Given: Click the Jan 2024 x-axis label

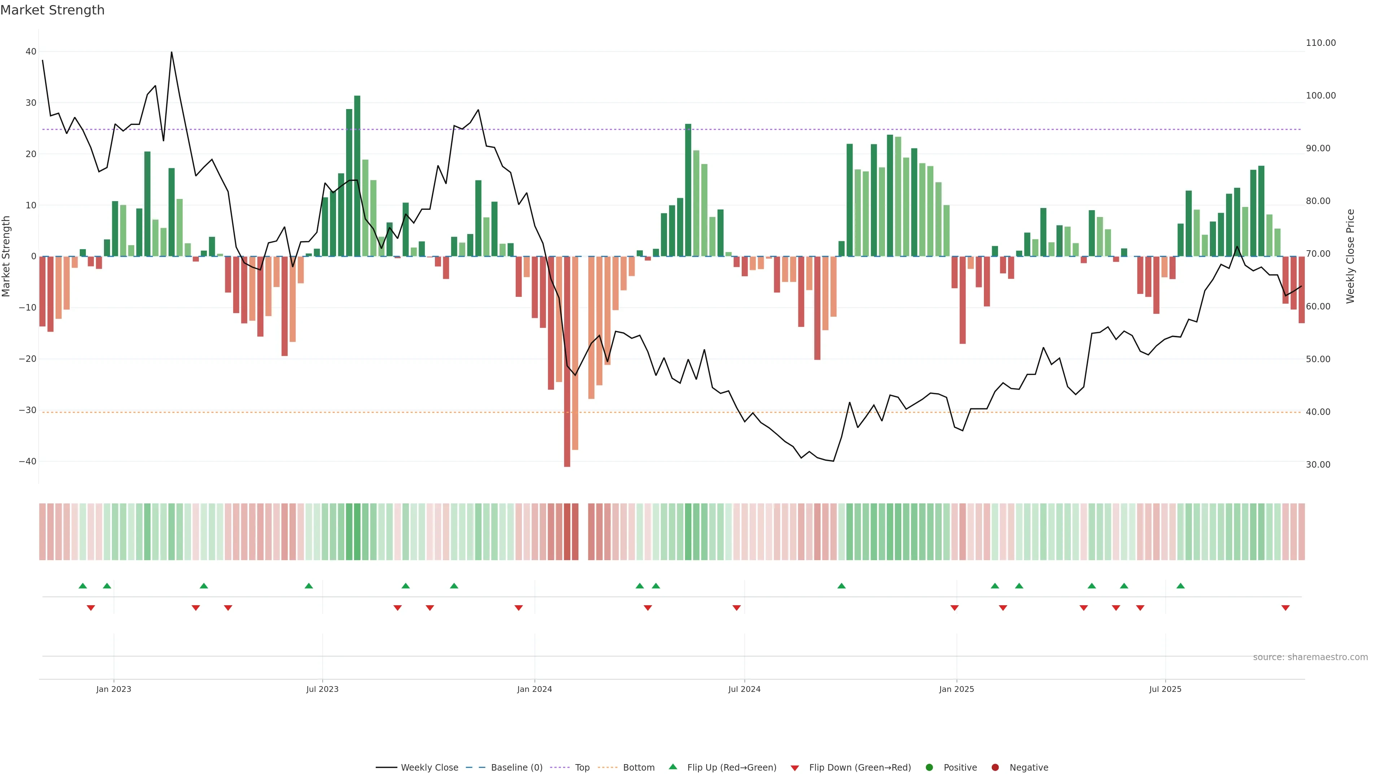Looking at the screenshot, I should 534,689.
